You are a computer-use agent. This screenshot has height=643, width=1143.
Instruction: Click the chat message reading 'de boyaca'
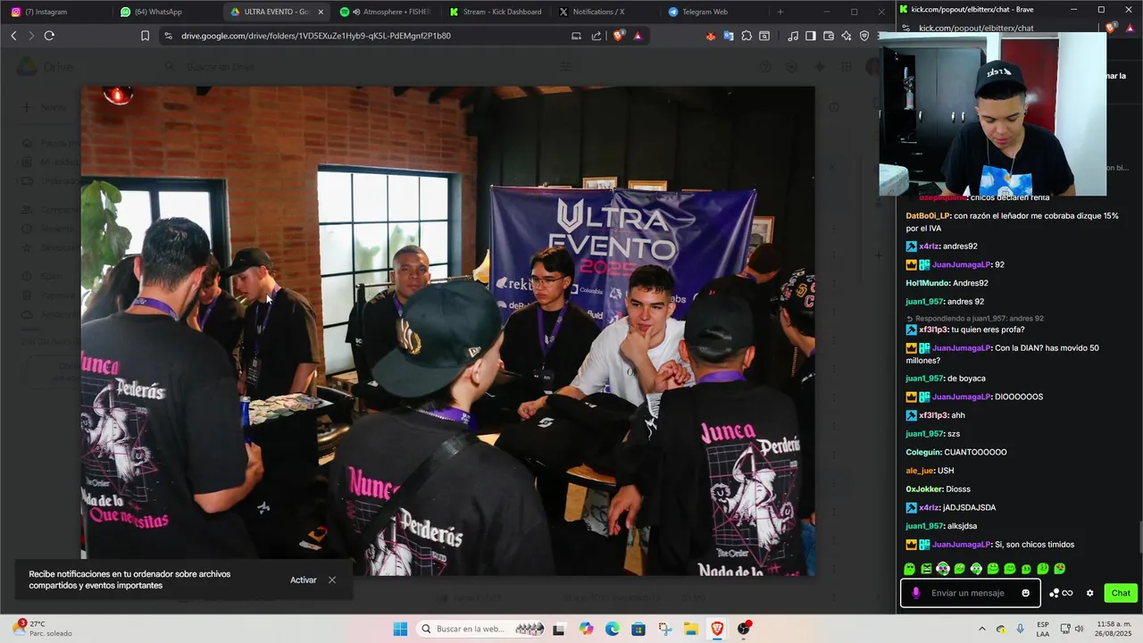[x=966, y=379]
